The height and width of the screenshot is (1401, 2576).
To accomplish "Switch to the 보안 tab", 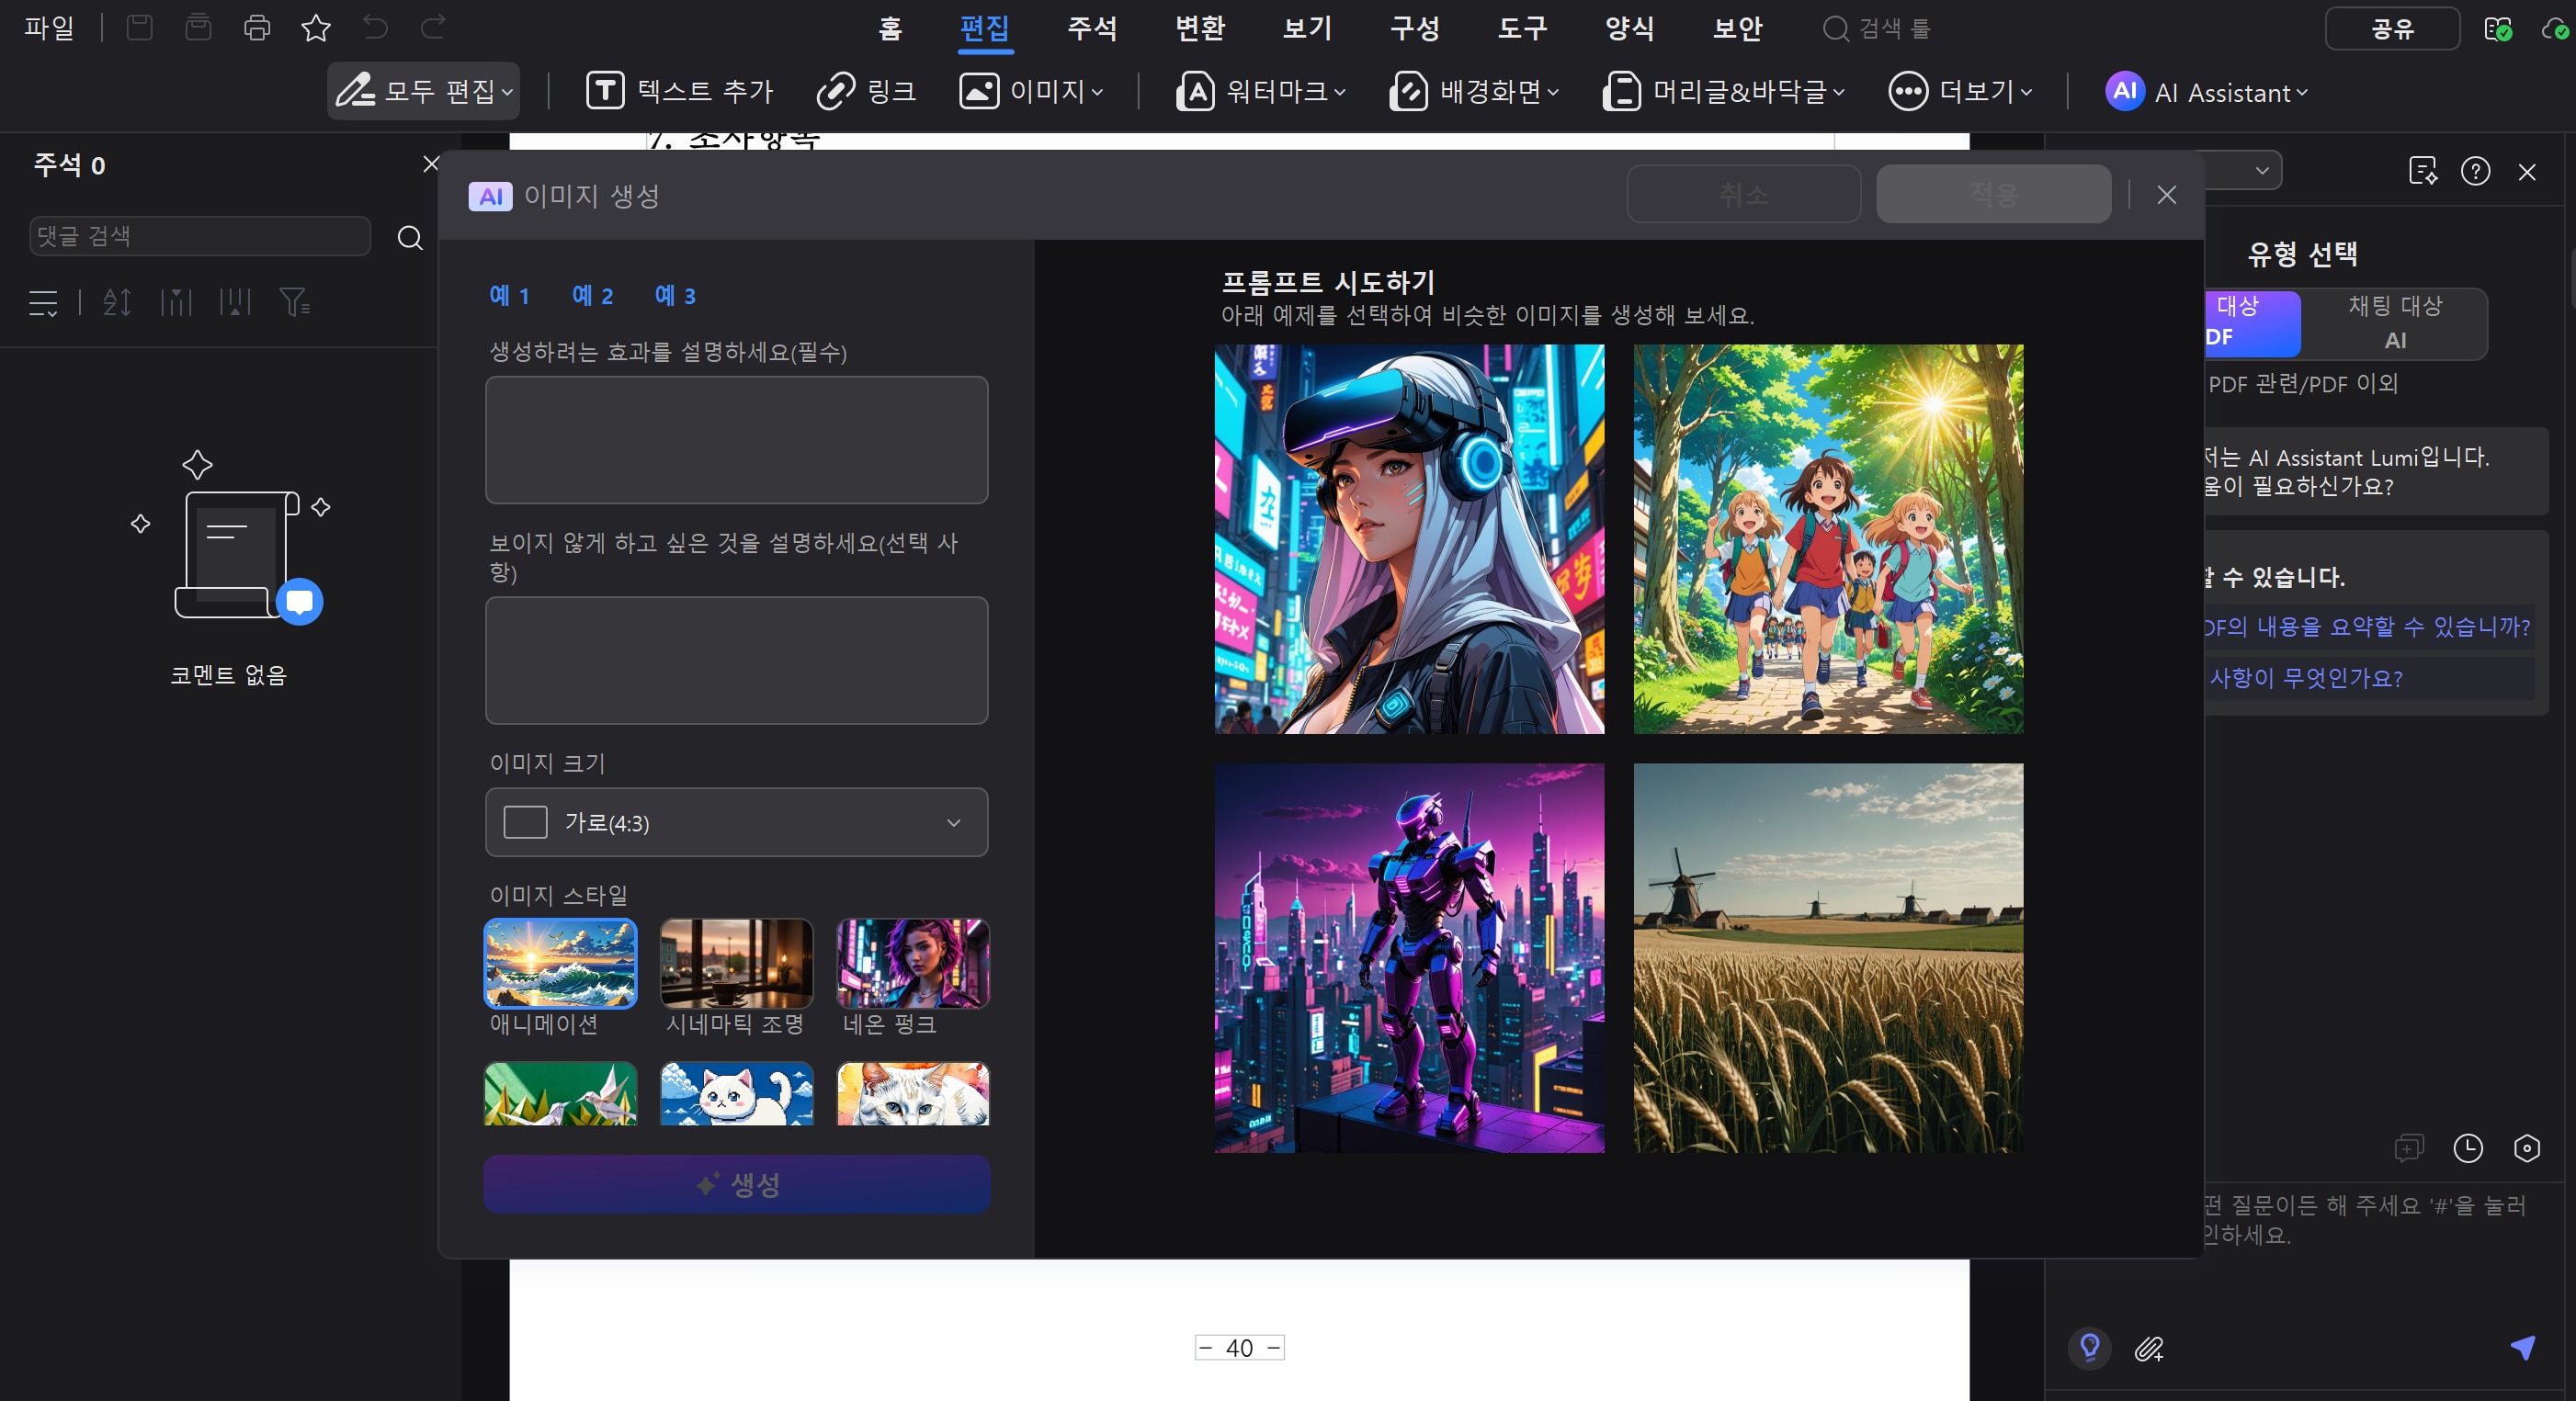I will [x=1737, y=28].
